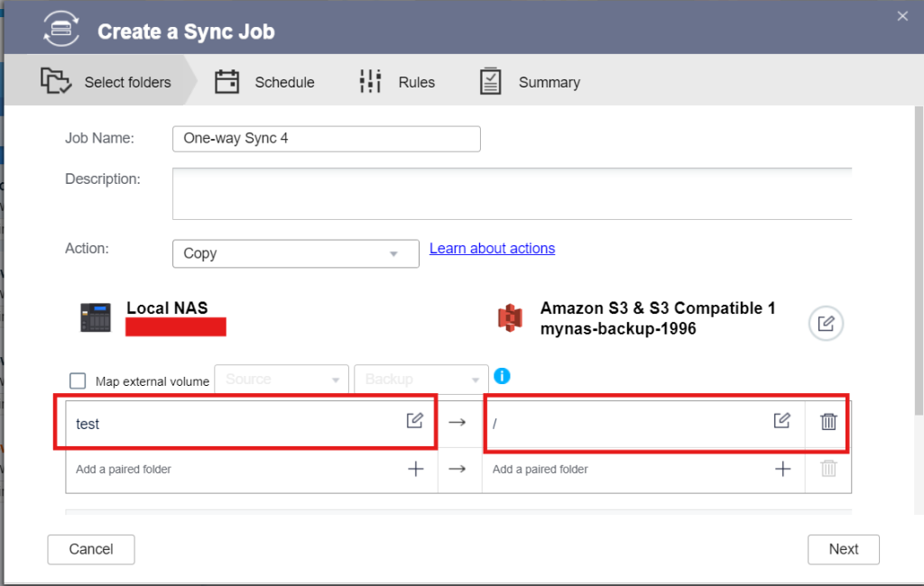The image size is (924, 586).
Task: Go to the Schedule step
Action: point(265,82)
